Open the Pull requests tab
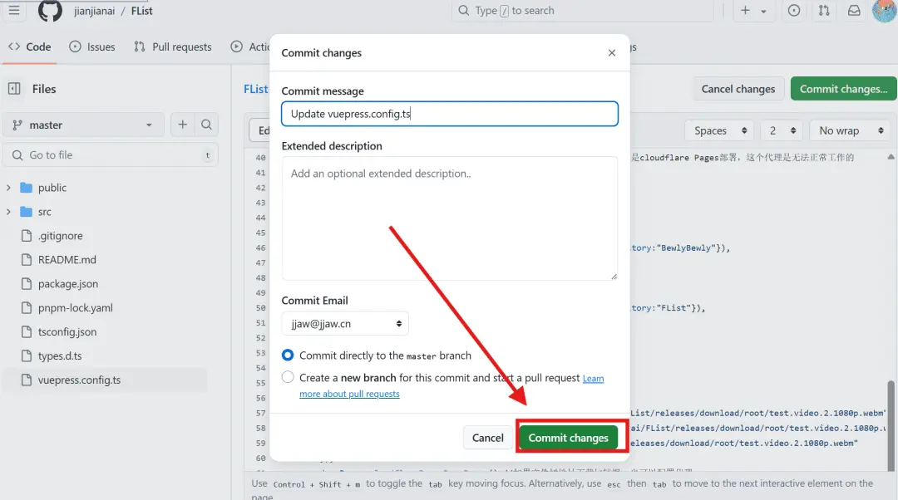 [x=173, y=47]
